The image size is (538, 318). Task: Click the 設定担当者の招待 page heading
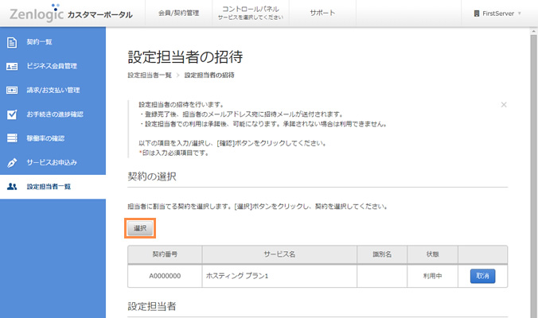185,57
